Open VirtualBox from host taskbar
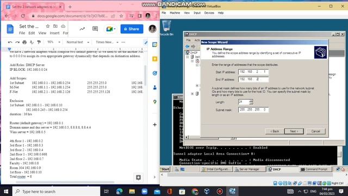Viewport: 348px width, 196px height. point(207,191)
